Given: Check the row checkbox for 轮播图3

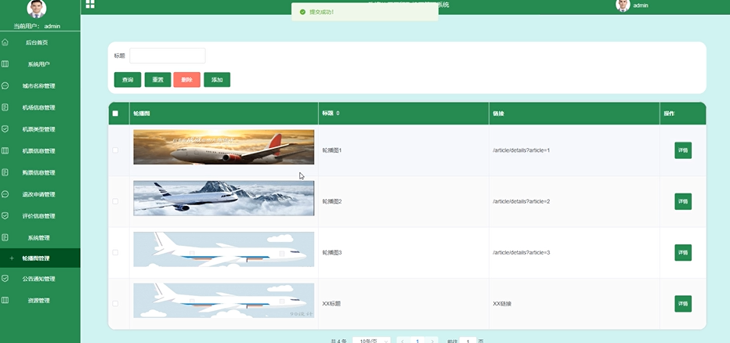Looking at the screenshot, I should (x=115, y=252).
